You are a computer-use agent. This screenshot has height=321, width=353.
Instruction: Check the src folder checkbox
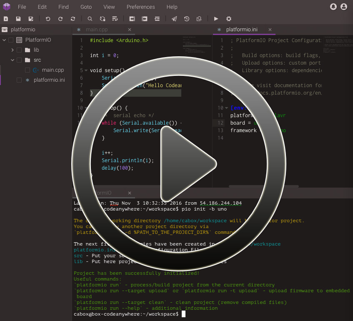(x=19, y=60)
